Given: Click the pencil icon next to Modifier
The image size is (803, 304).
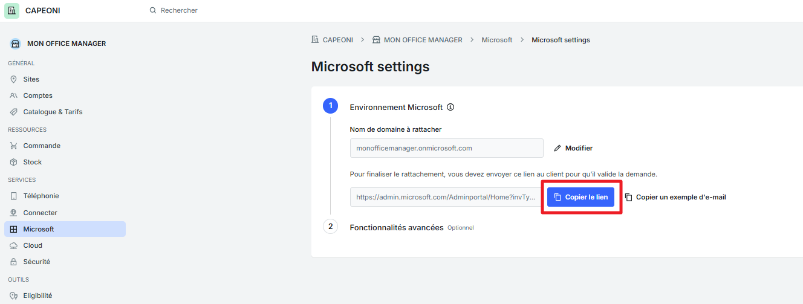Looking at the screenshot, I should point(558,148).
